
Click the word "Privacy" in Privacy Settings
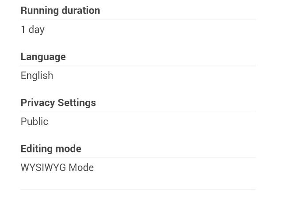(x=38, y=102)
